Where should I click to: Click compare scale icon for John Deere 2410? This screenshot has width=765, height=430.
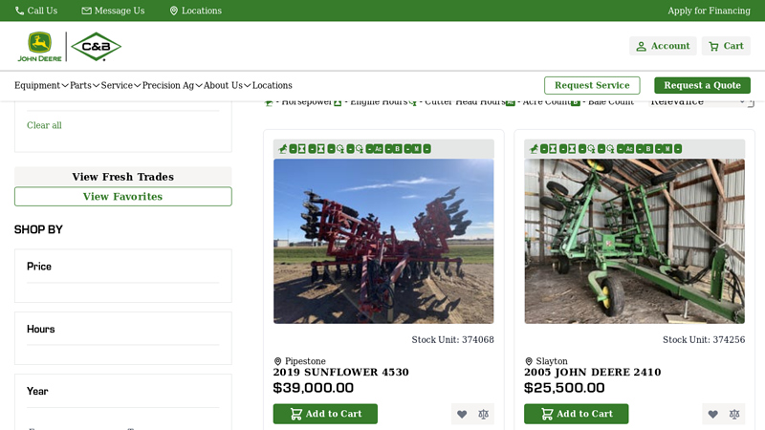click(734, 414)
